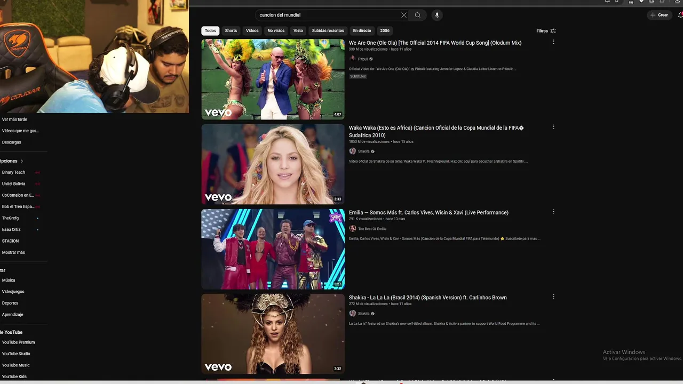Click 3:33 duration badge on Waka Waka

point(337,199)
